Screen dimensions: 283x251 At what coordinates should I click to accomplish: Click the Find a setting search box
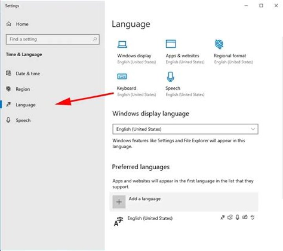(x=53, y=39)
